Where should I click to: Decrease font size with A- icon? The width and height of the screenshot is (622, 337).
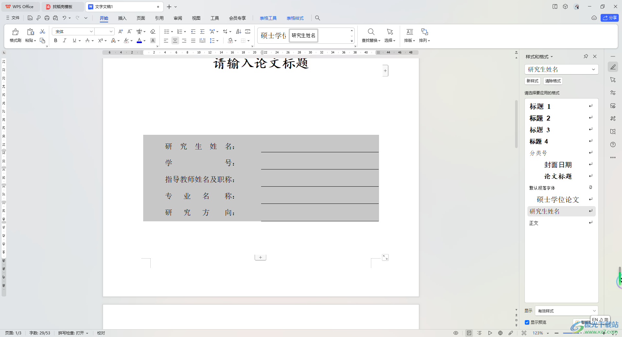coord(130,31)
